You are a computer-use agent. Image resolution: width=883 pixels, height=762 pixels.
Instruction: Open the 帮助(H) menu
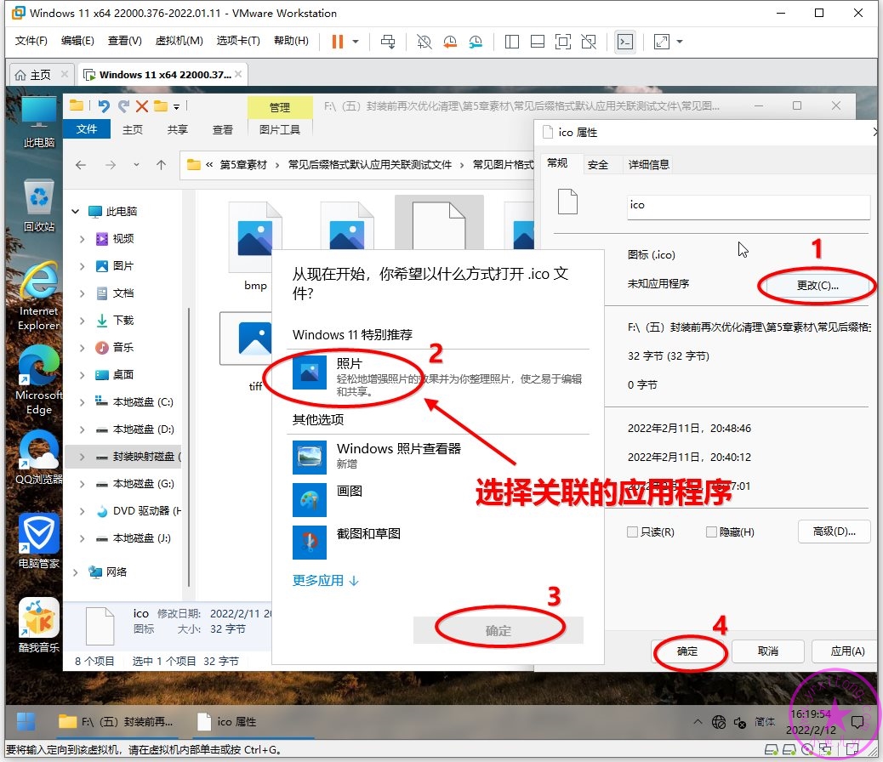[x=291, y=41]
